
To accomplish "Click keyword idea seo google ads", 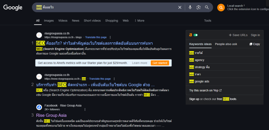I will pos(199,82).
